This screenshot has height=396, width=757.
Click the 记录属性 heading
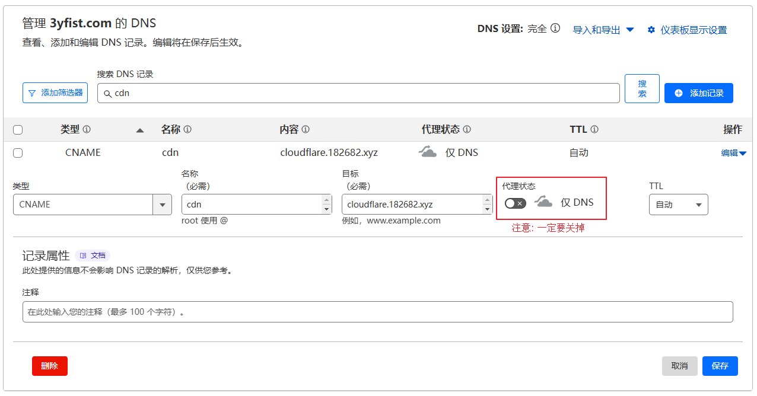point(46,256)
